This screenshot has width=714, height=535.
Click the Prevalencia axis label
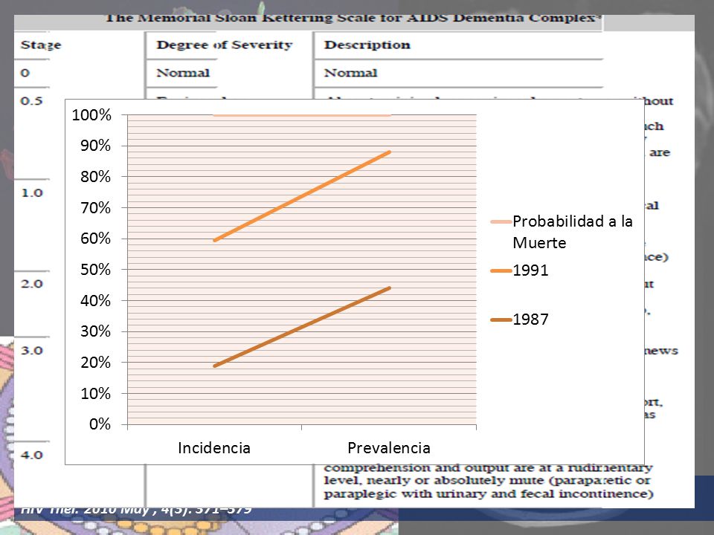click(389, 447)
